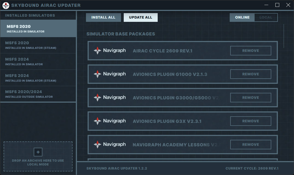
Task: Select MSFS 2020 Installed In Simulator entry
Action: (x=38, y=28)
